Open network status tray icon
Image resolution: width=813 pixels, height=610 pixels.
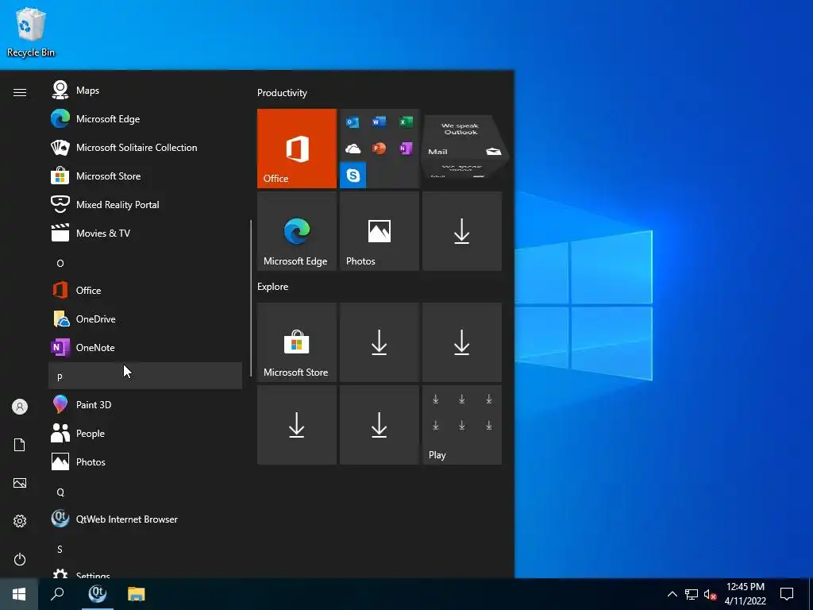692,594
